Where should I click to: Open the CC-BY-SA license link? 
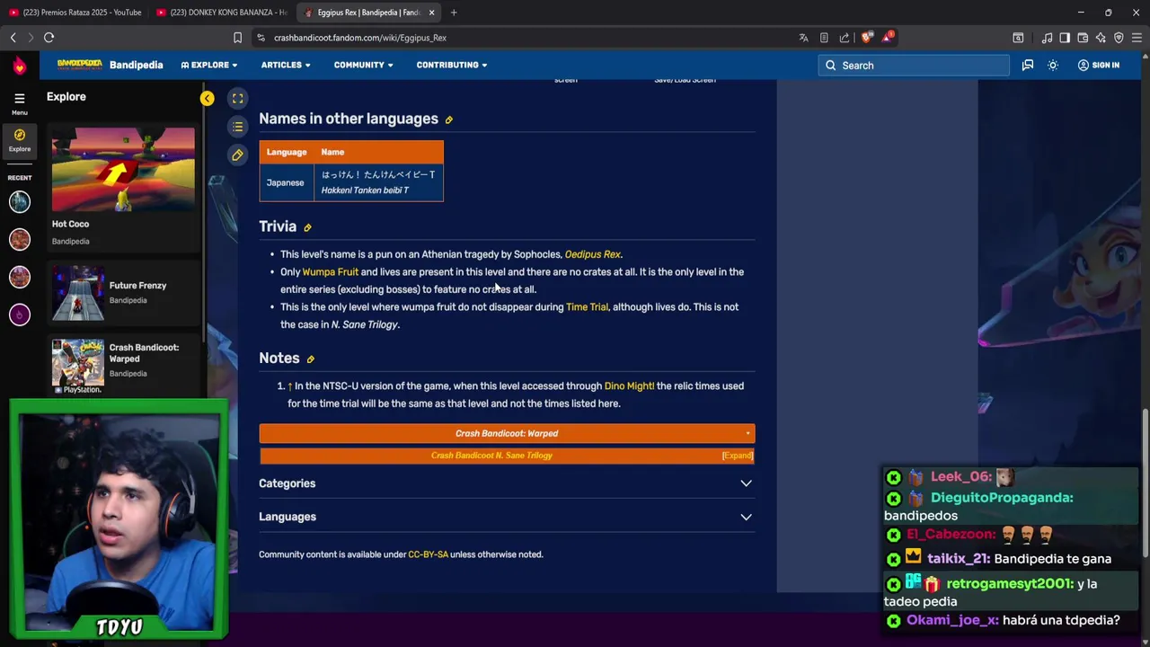pyautogui.click(x=428, y=554)
